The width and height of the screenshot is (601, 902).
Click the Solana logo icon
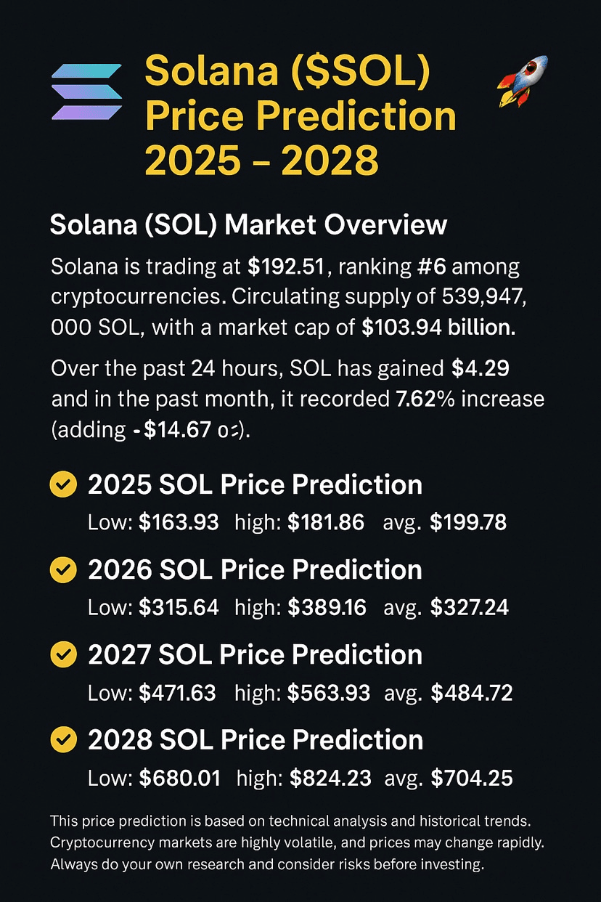point(87,92)
